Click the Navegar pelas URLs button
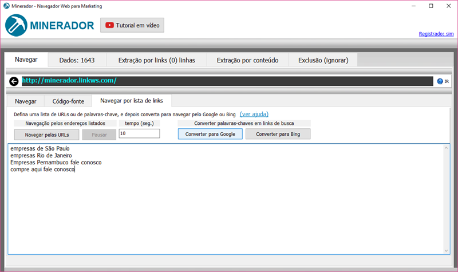The width and height of the screenshot is (458, 272). coord(47,135)
